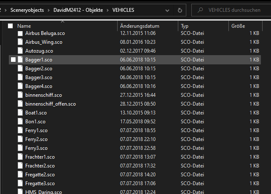Check the Bagger1.sco item checkbox

click(13, 60)
